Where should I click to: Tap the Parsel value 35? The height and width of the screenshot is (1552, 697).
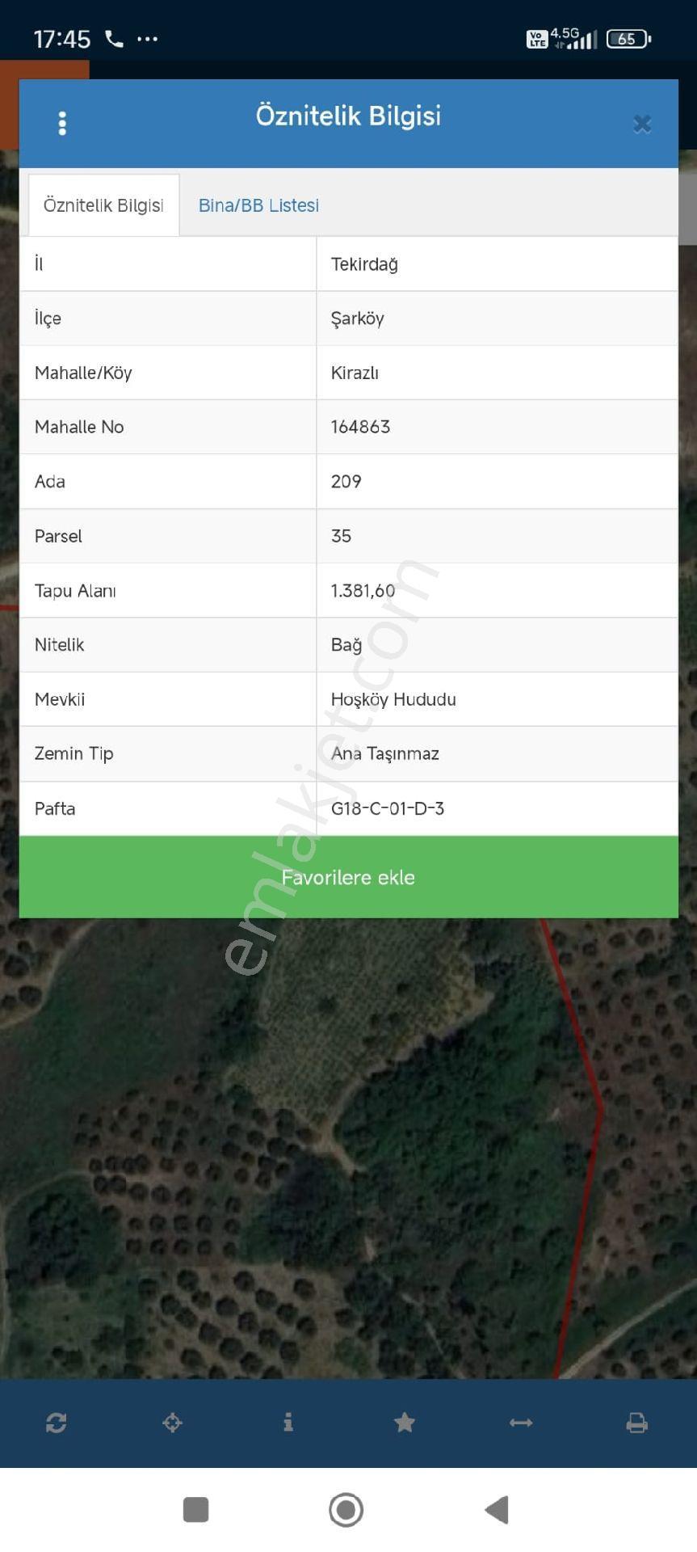341,536
